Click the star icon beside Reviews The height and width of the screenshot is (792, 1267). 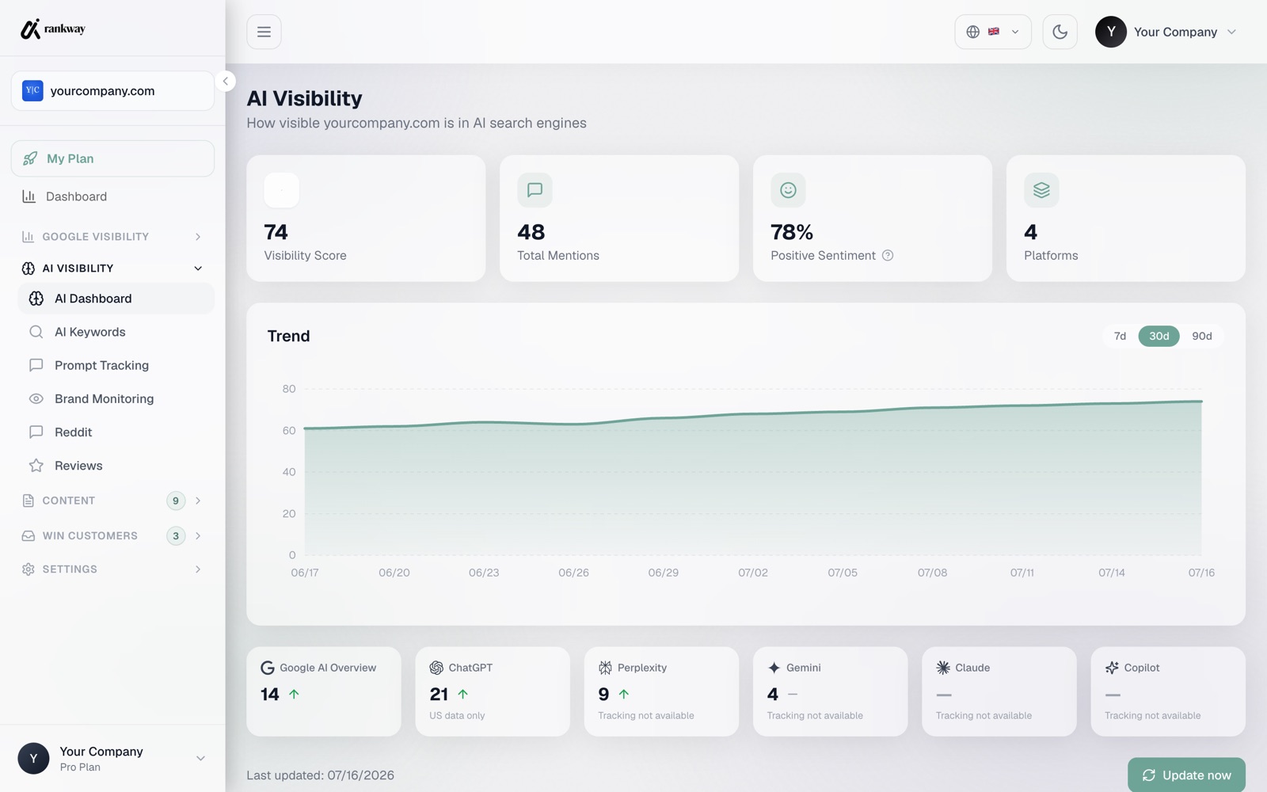coord(36,466)
